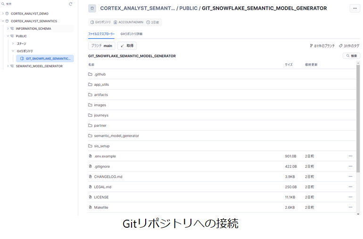Click the LICENSE file icon
This screenshot has height=239, width=363.
pyautogui.click(x=91, y=197)
